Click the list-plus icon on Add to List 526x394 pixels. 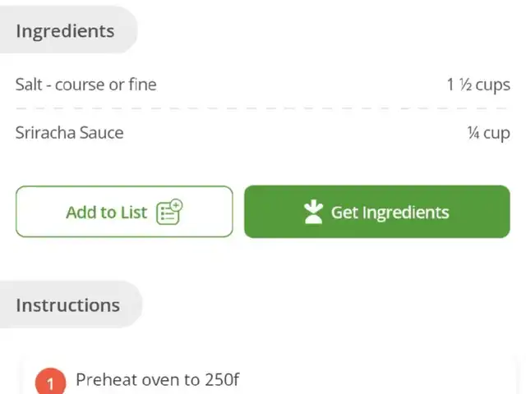coord(169,212)
